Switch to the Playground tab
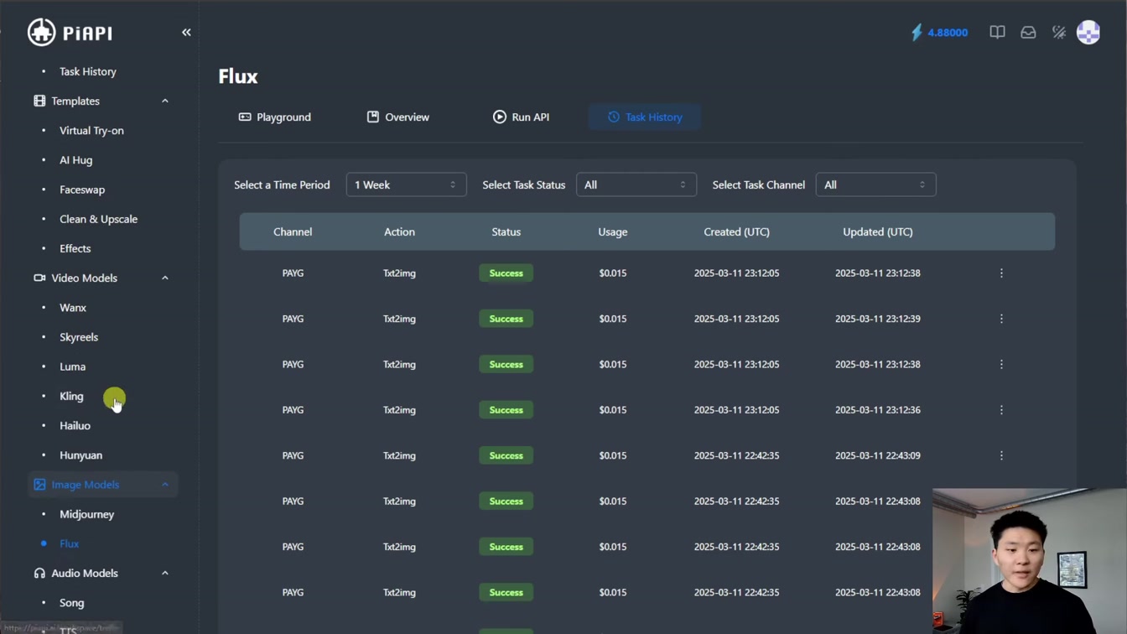 (275, 117)
